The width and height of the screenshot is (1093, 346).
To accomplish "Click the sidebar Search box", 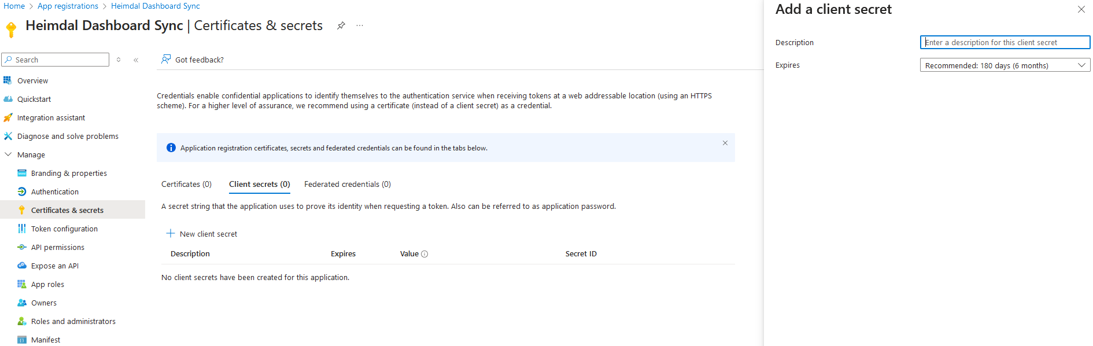I will tap(56, 60).
